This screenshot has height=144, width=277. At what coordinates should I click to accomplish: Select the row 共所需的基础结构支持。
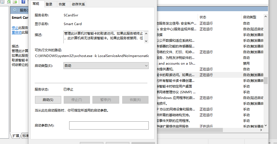(x=210, y=115)
